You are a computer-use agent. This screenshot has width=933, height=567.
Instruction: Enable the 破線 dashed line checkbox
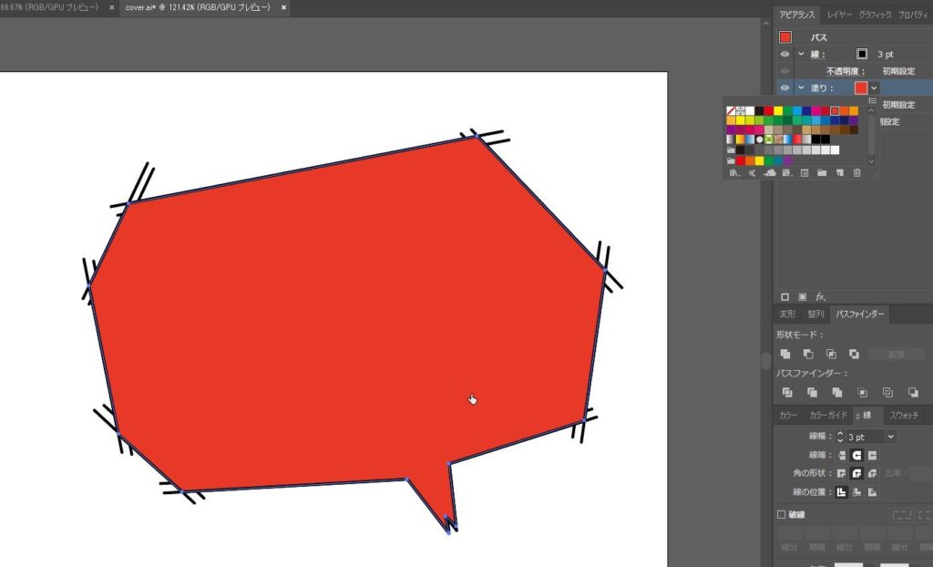coord(781,514)
